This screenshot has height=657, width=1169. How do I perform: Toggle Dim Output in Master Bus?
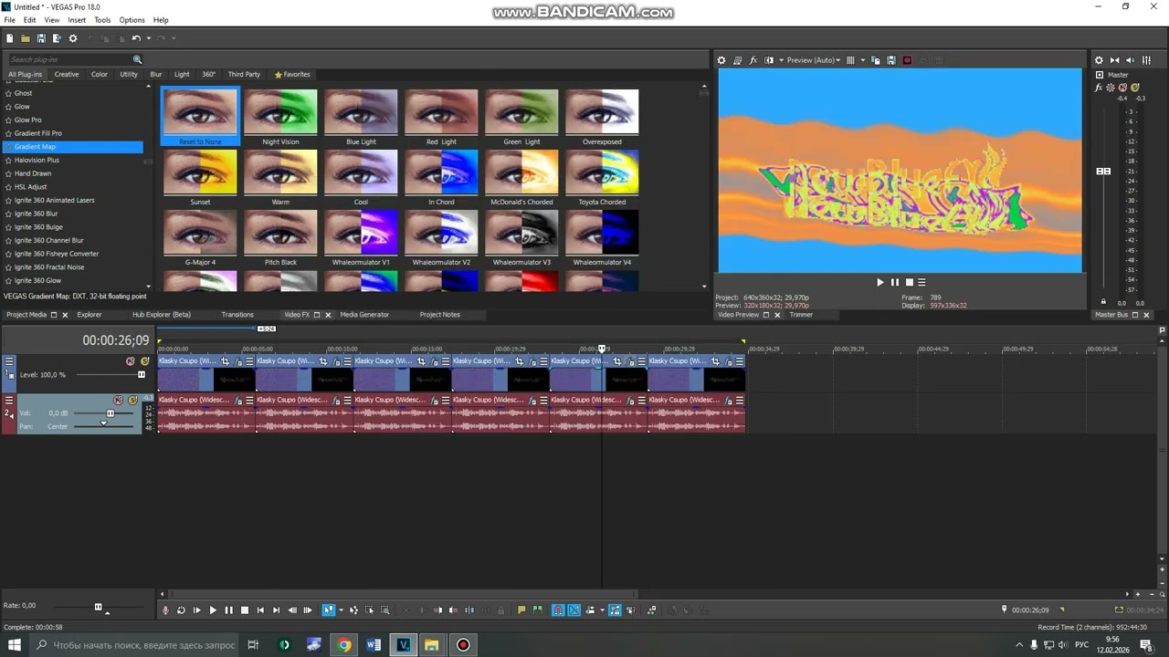pyautogui.click(x=1132, y=60)
